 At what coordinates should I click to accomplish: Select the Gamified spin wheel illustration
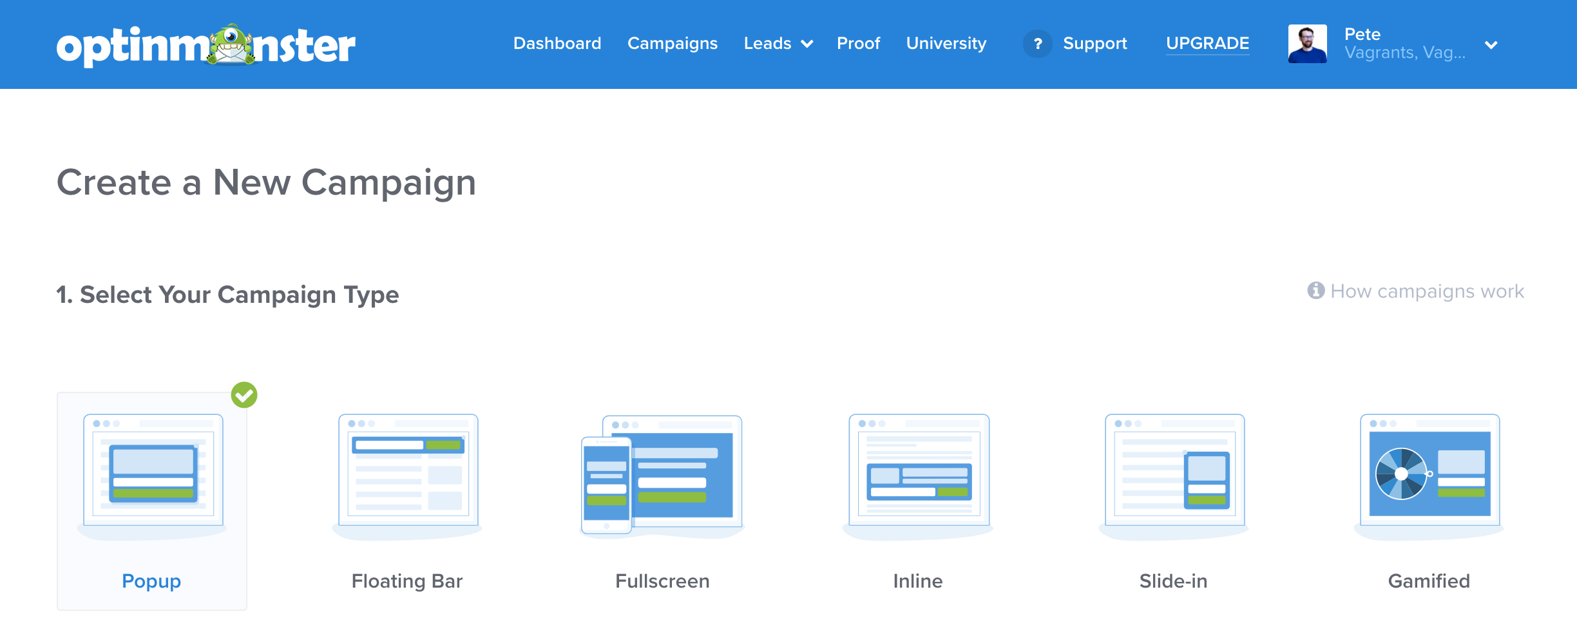pos(1429,476)
